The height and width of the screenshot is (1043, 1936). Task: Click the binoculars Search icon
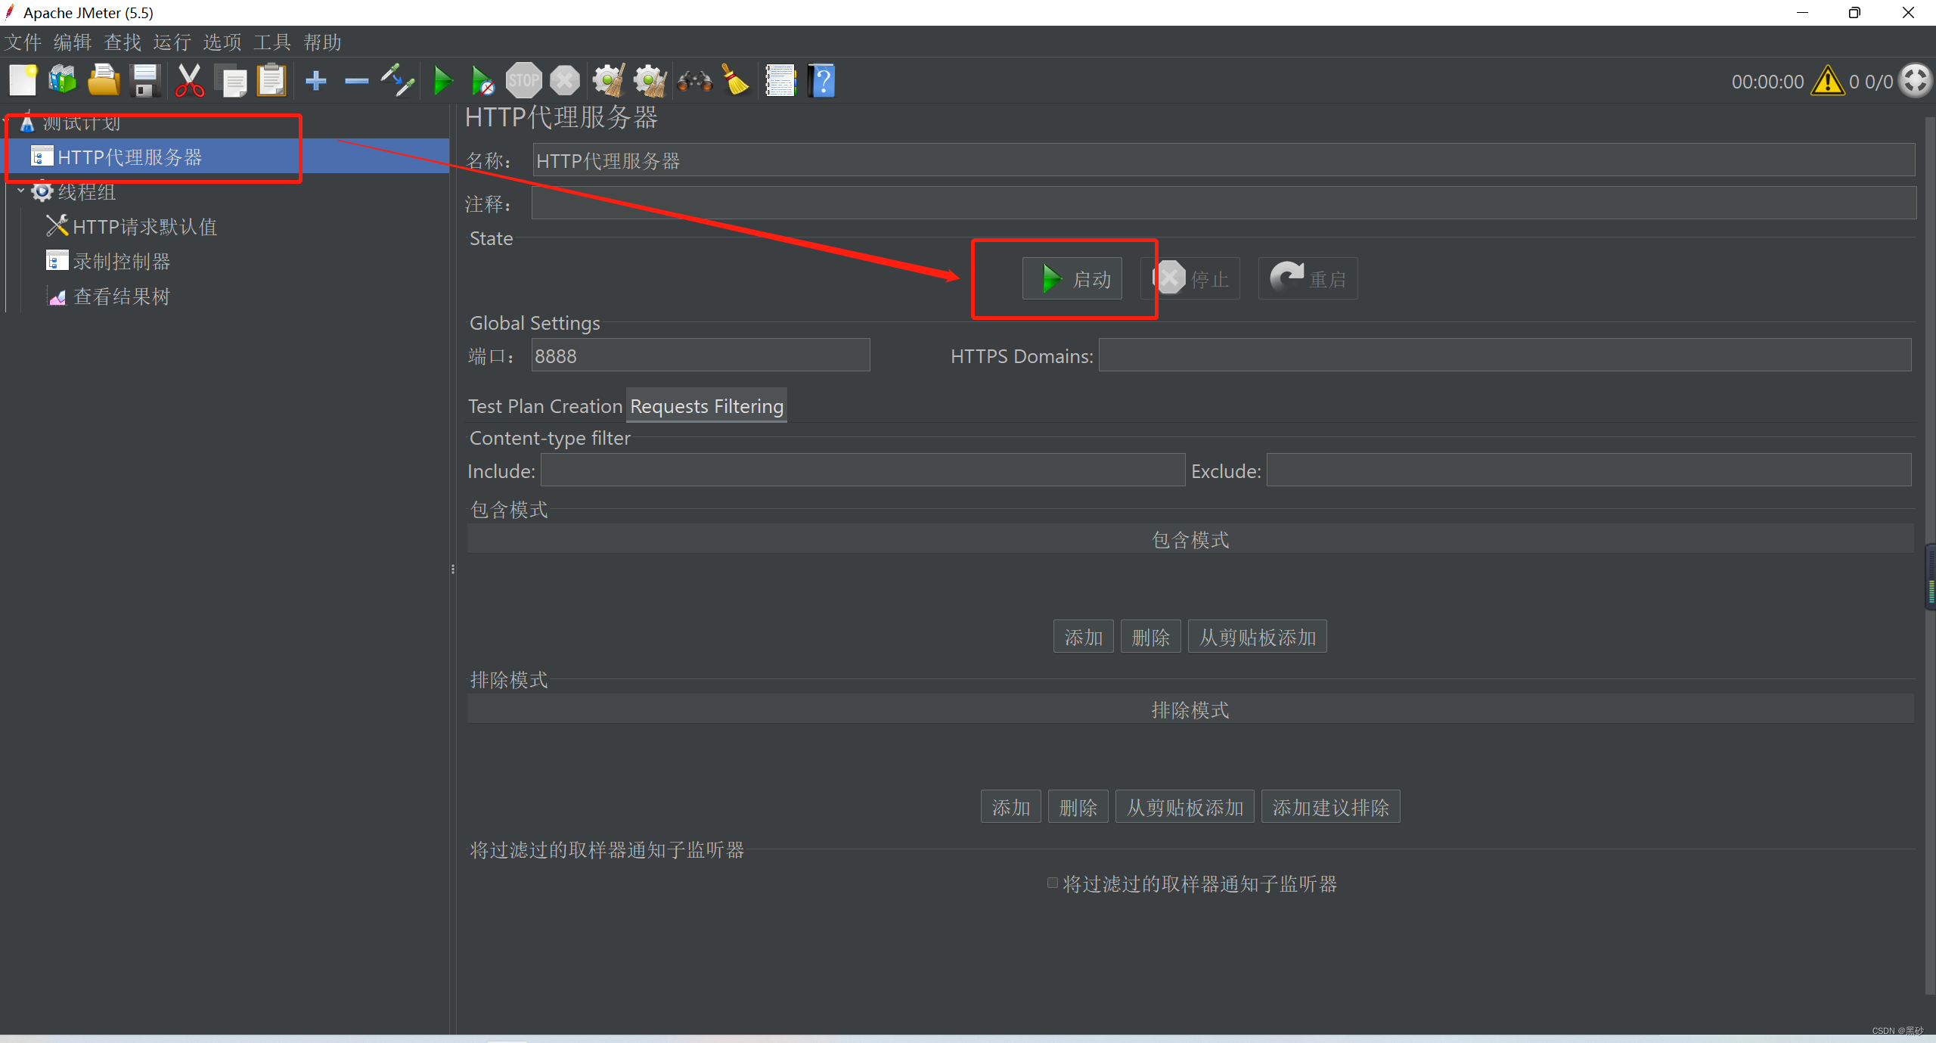tap(694, 80)
